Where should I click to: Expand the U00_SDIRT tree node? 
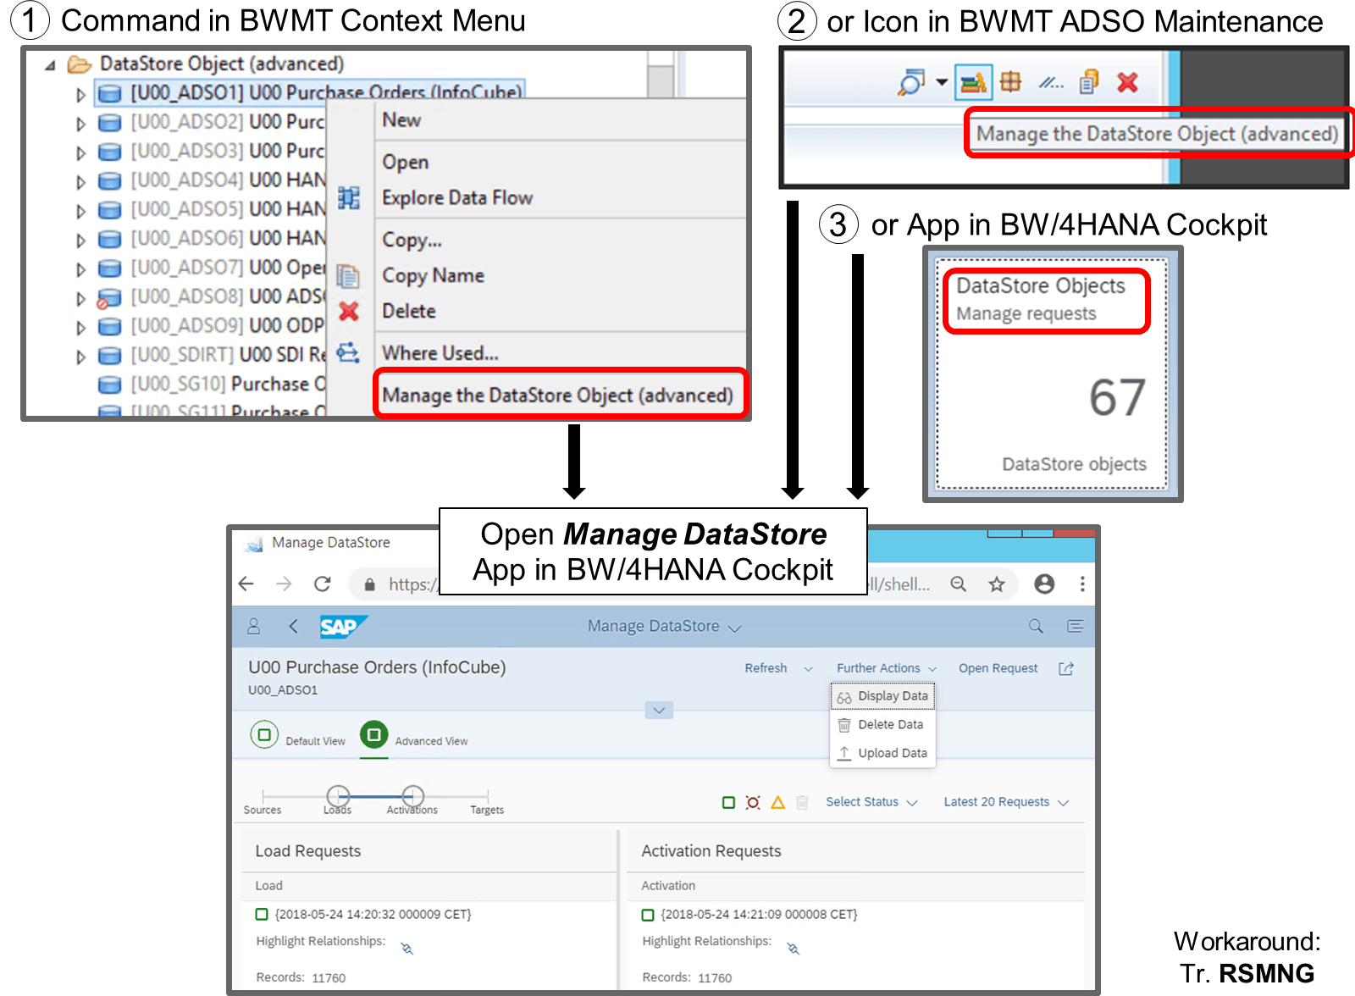80,357
